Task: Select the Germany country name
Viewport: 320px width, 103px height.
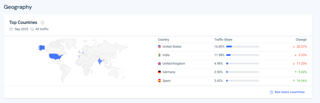Action: click(169, 72)
